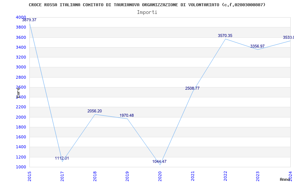Screen dimensions: 294x183
Task: Click the chart title CROCE ROSSA ITALIANA COMITATO
Action: [x=147, y=5]
